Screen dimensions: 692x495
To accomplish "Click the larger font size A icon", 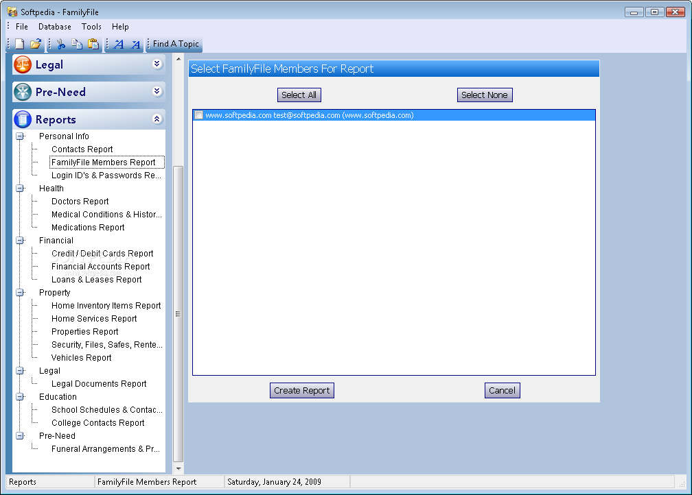I will (x=118, y=44).
